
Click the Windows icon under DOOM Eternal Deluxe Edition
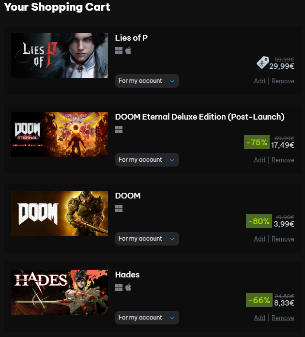click(119, 130)
